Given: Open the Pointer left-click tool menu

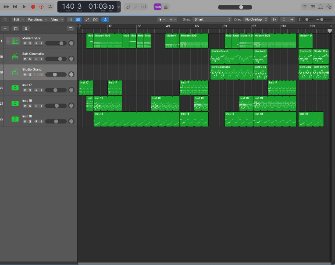Looking at the screenshot, I should 162,20.
